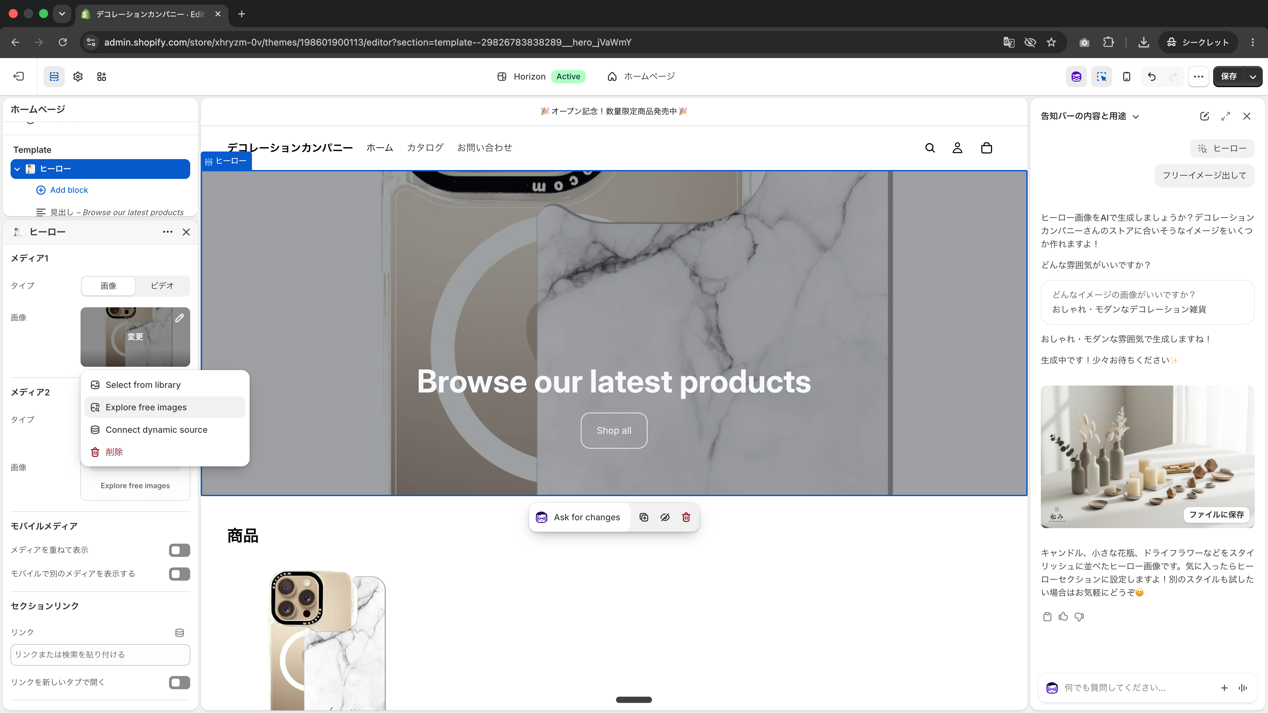Select ビデオ media type
The height and width of the screenshot is (713, 1268).
(162, 286)
